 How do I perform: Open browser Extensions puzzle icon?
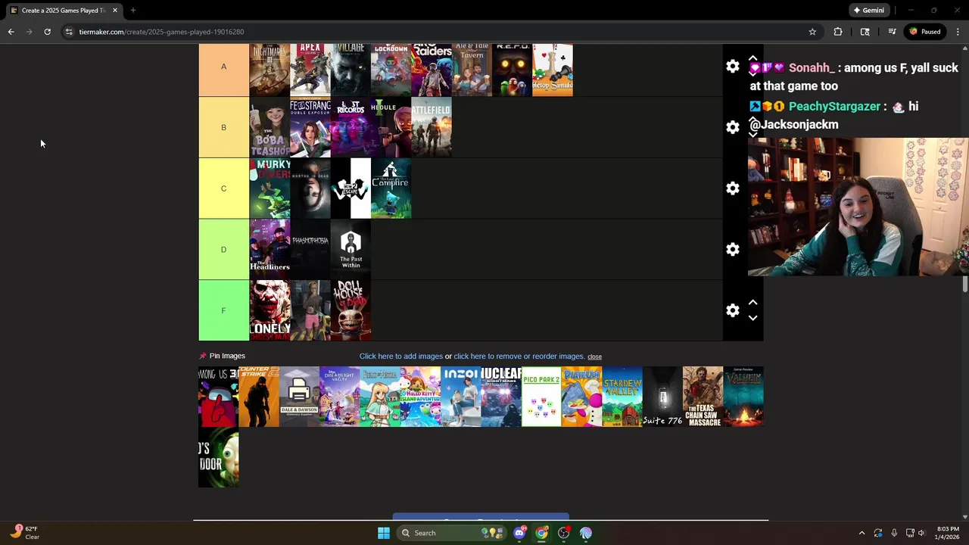pos(838,32)
